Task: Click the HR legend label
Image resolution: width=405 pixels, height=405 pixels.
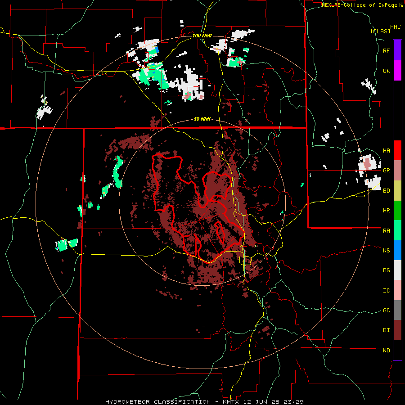Action: [x=386, y=211]
